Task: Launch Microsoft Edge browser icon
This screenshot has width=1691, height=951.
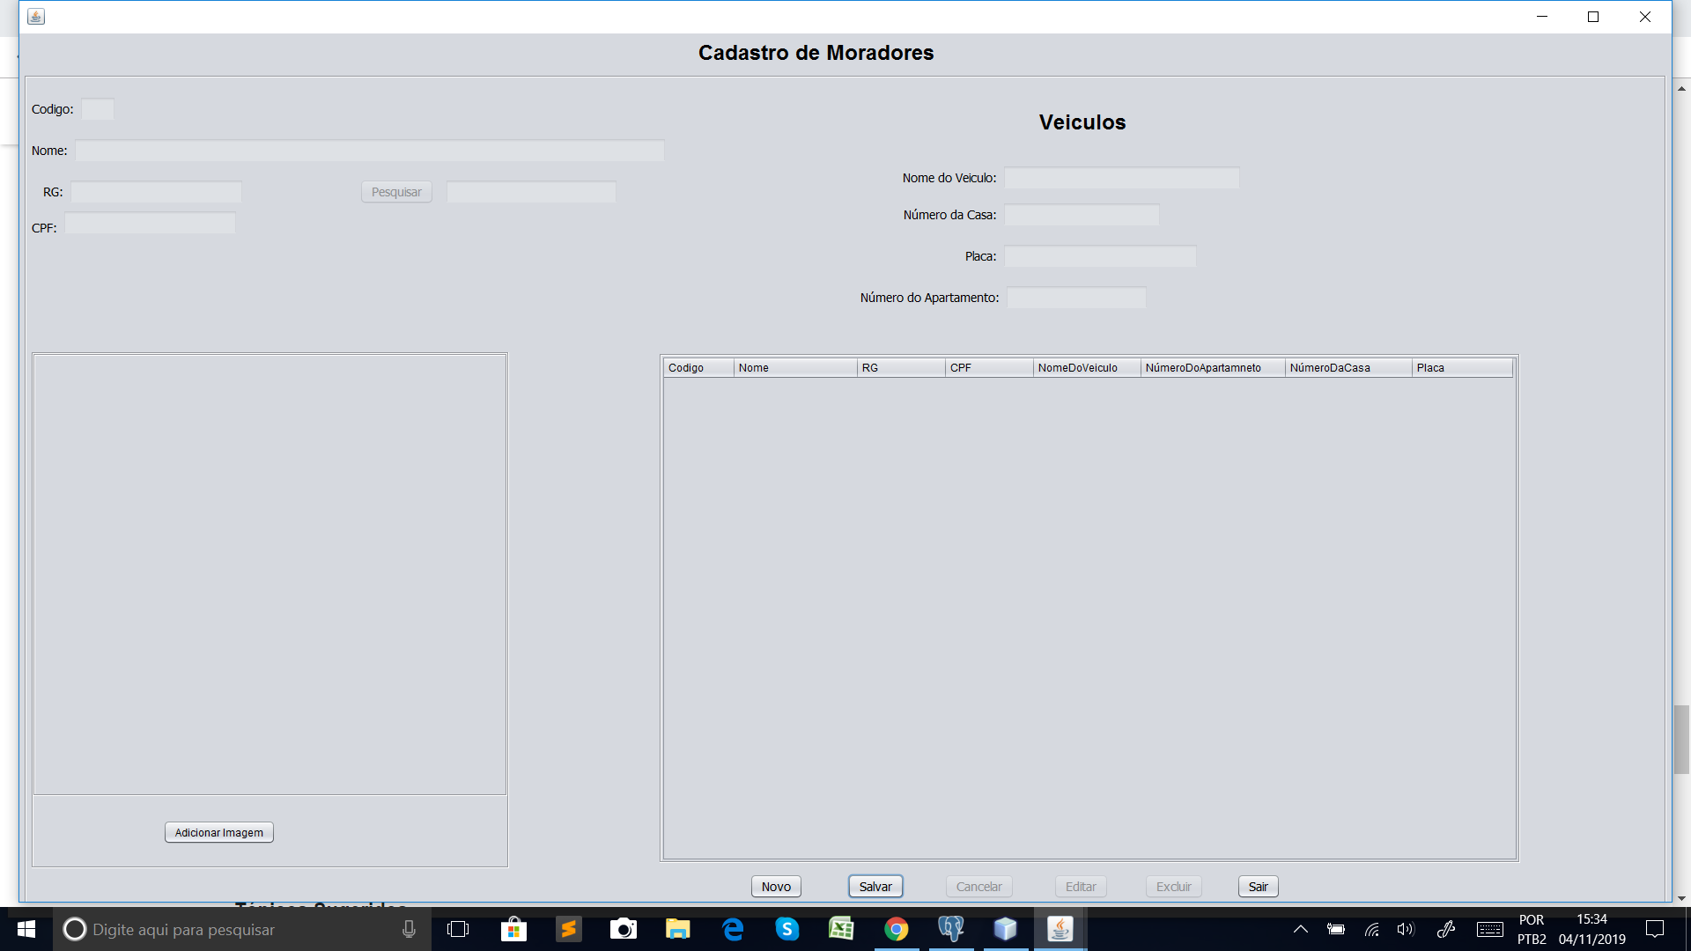Action: 732,929
